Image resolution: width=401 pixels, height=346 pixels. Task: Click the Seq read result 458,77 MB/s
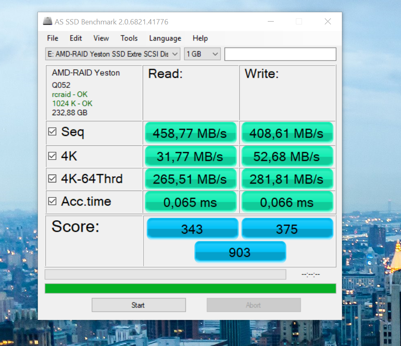(x=190, y=132)
